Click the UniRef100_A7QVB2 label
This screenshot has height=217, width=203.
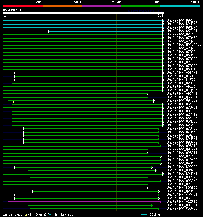(182, 132)
